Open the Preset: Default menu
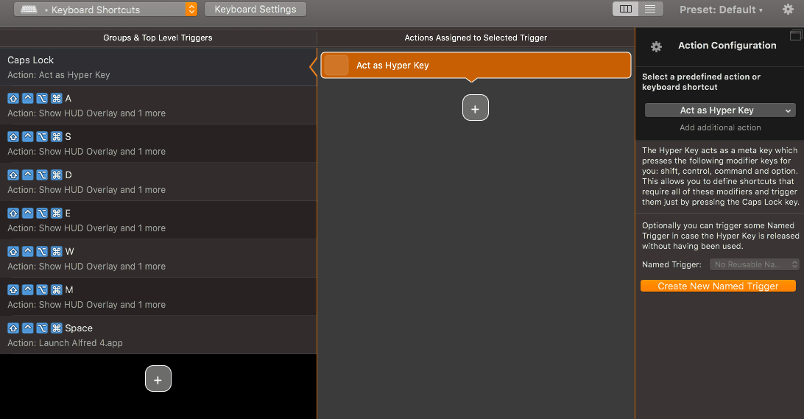The height and width of the screenshot is (419, 804). pyautogui.click(x=721, y=10)
